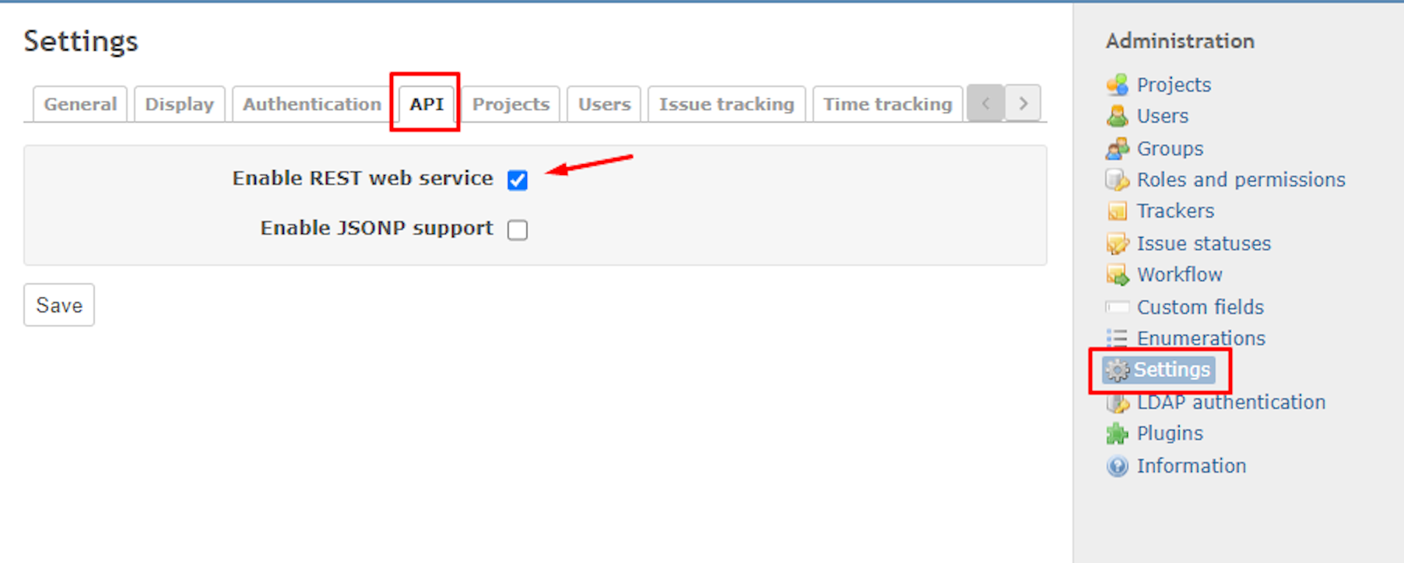Click the Settings gear icon in sidebar
This screenshot has width=1404, height=563.
pos(1117,370)
